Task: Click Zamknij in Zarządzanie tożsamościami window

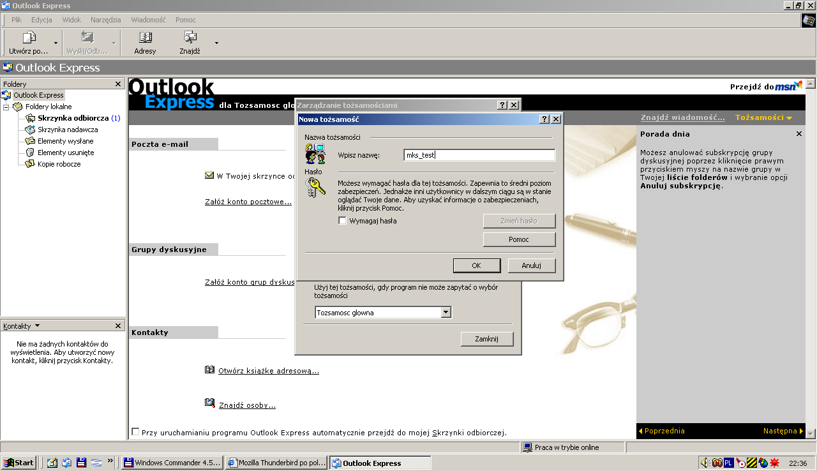Action: 486,339
